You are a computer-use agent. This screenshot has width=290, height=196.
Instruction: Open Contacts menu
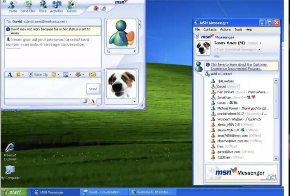(x=210, y=29)
